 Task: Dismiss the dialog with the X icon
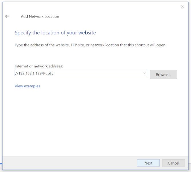183,7
